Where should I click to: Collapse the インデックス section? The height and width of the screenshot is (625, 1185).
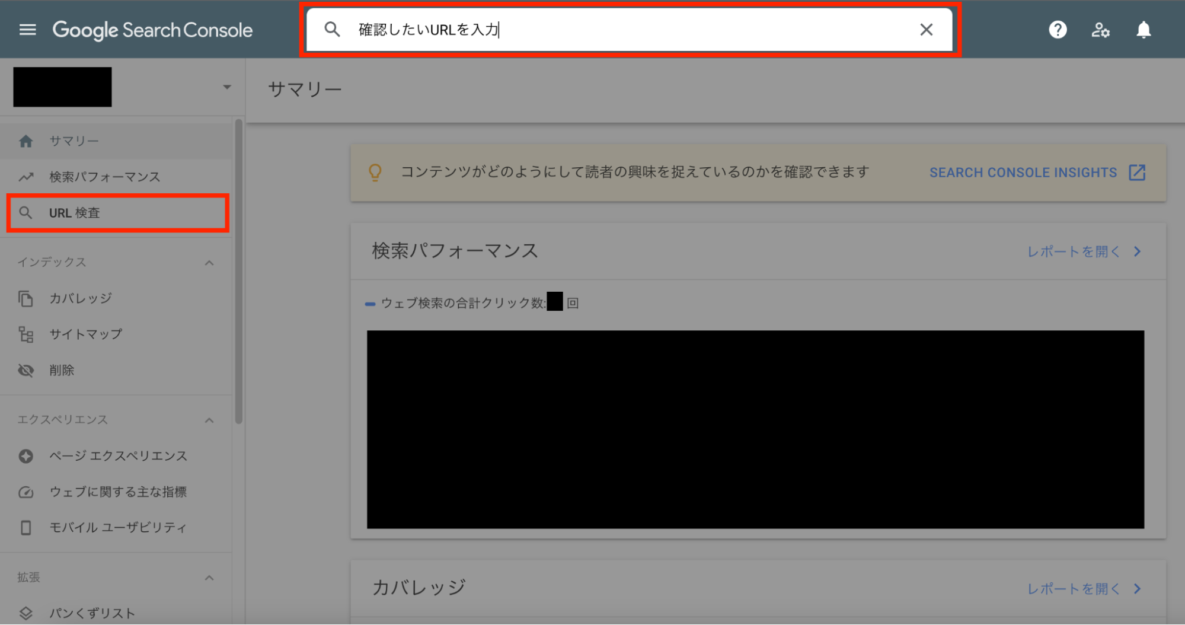click(x=209, y=263)
